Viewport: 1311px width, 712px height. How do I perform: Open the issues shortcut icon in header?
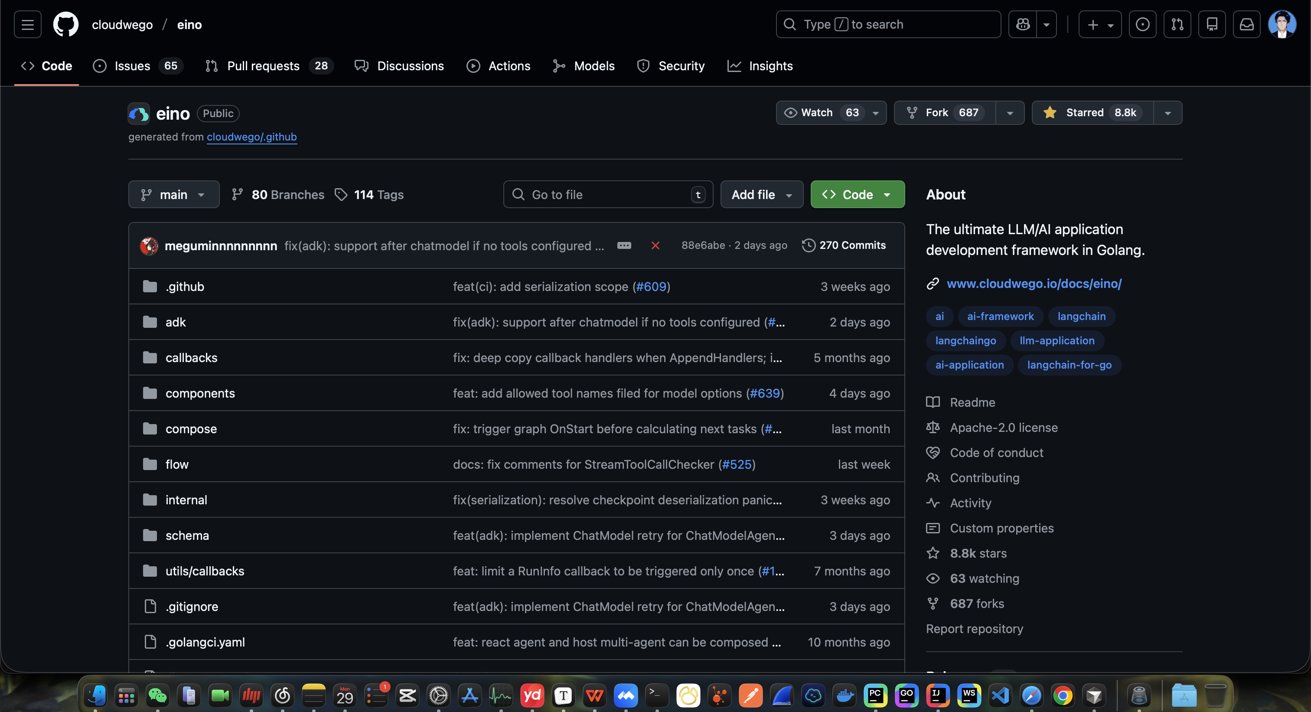pyautogui.click(x=1142, y=24)
